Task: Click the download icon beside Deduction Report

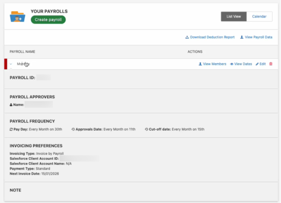Action: [x=187, y=37]
